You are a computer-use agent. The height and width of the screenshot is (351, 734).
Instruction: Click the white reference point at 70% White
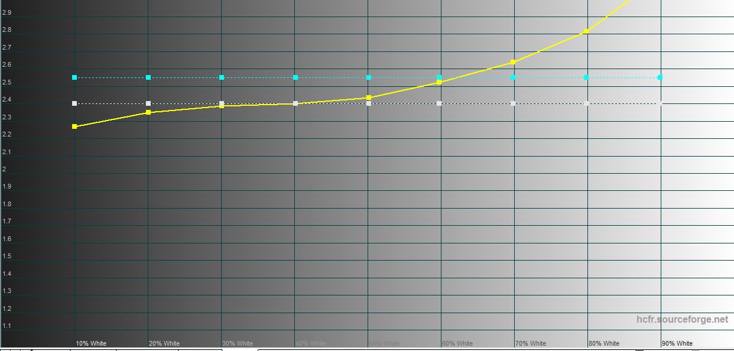[x=513, y=103]
